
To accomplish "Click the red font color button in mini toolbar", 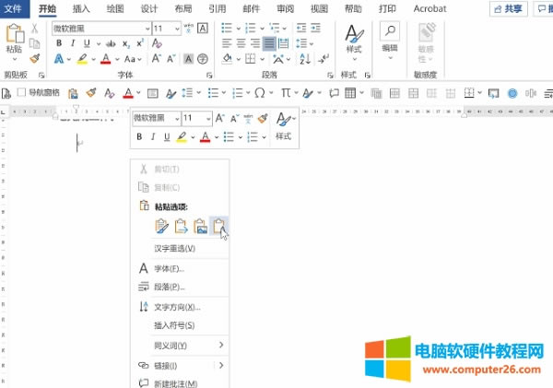I will coord(206,137).
